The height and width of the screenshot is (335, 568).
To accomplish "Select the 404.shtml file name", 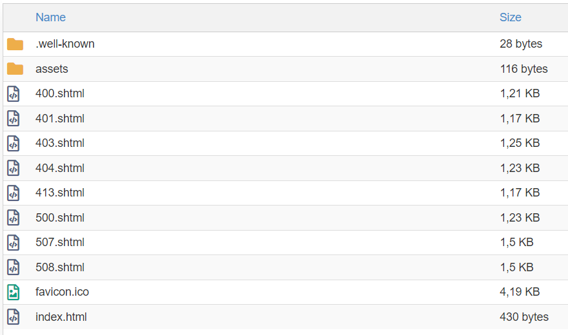I will pyautogui.click(x=60, y=168).
